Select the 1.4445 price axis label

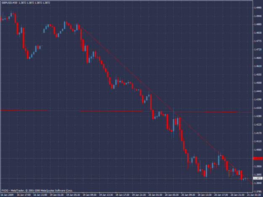pyautogui.click(x=258, y=92)
